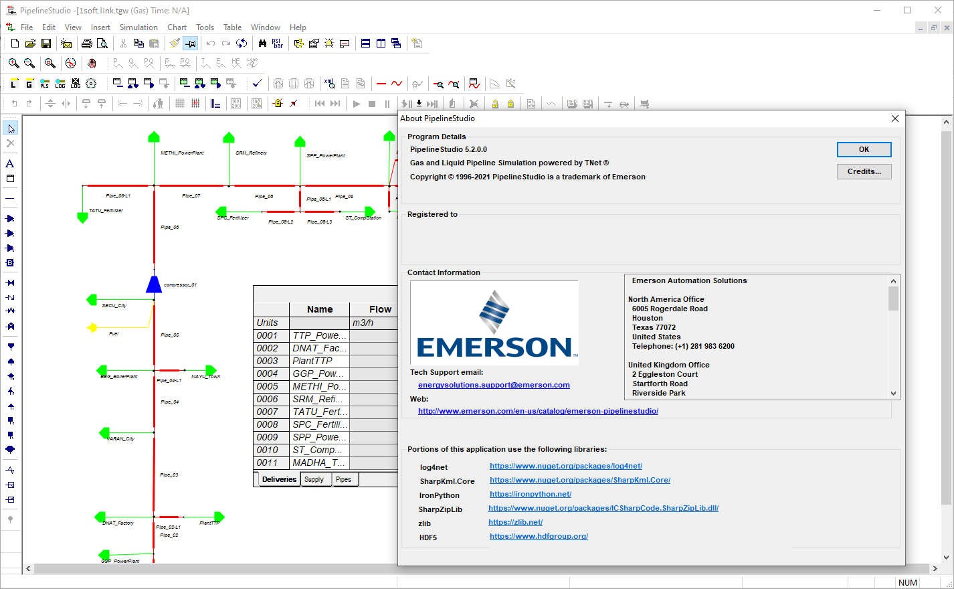954x589 pixels.
Task: Click the Zoom In magnifier
Action: (x=14, y=63)
